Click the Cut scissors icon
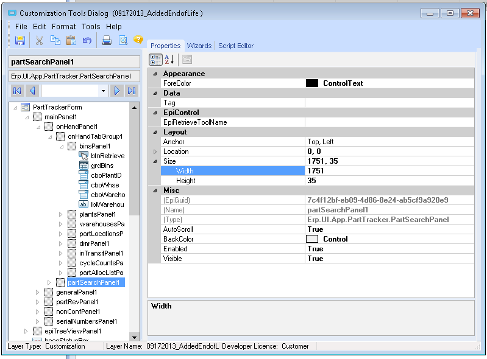The image size is (487, 359). pyautogui.click(x=40, y=40)
